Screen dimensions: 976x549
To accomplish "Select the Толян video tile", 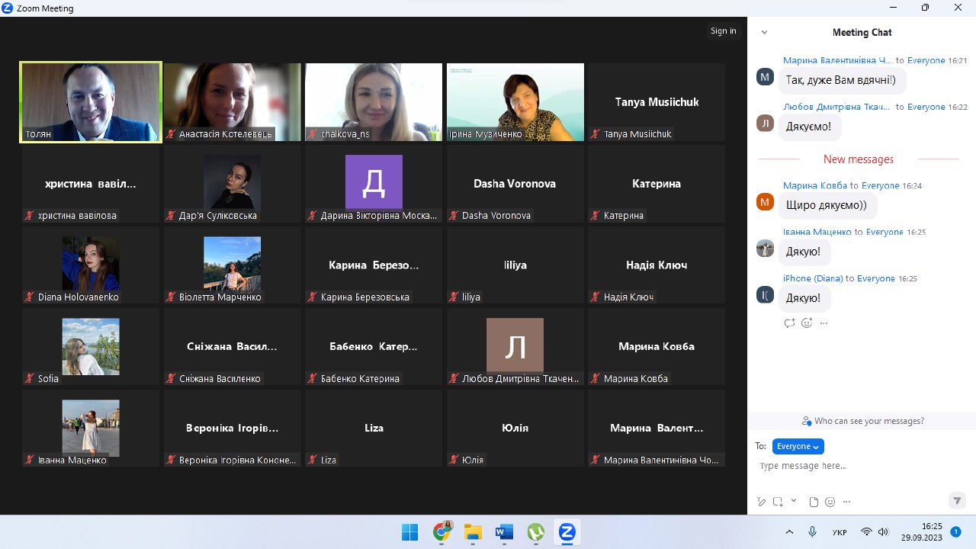I will point(91,101).
